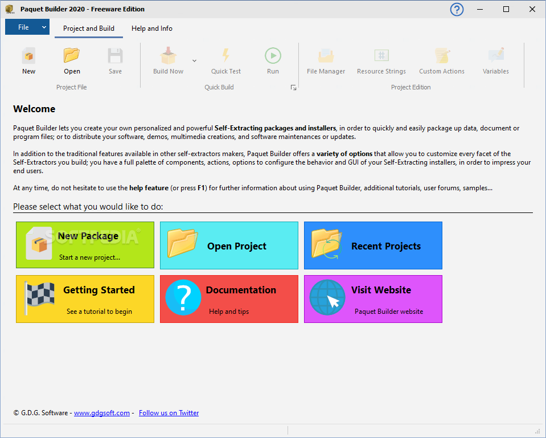Viewport: 546px width, 438px height.
Task: Click the Documentation tile title
Action: click(x=241, y=290)
